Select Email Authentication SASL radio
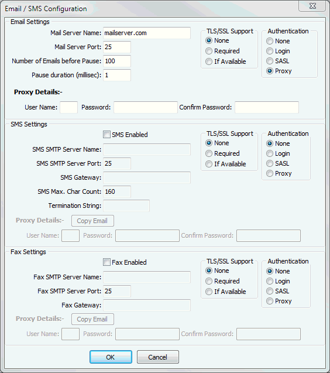The image size is (330, 373). coord(270,61)
